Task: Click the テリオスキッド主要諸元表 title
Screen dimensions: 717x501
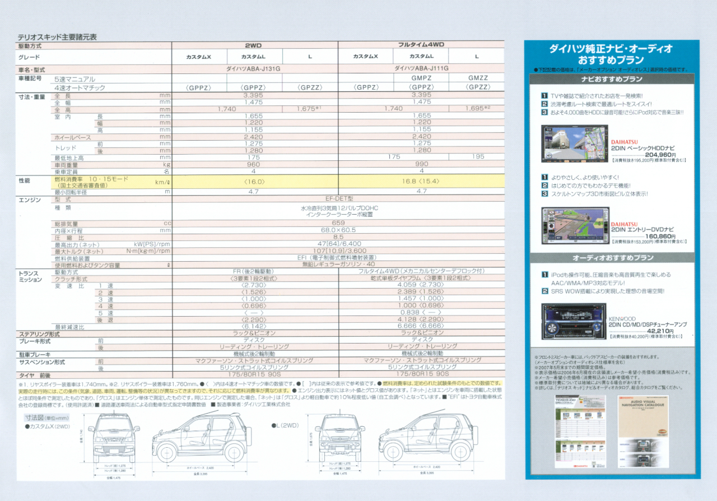Action: pos(57,37)
